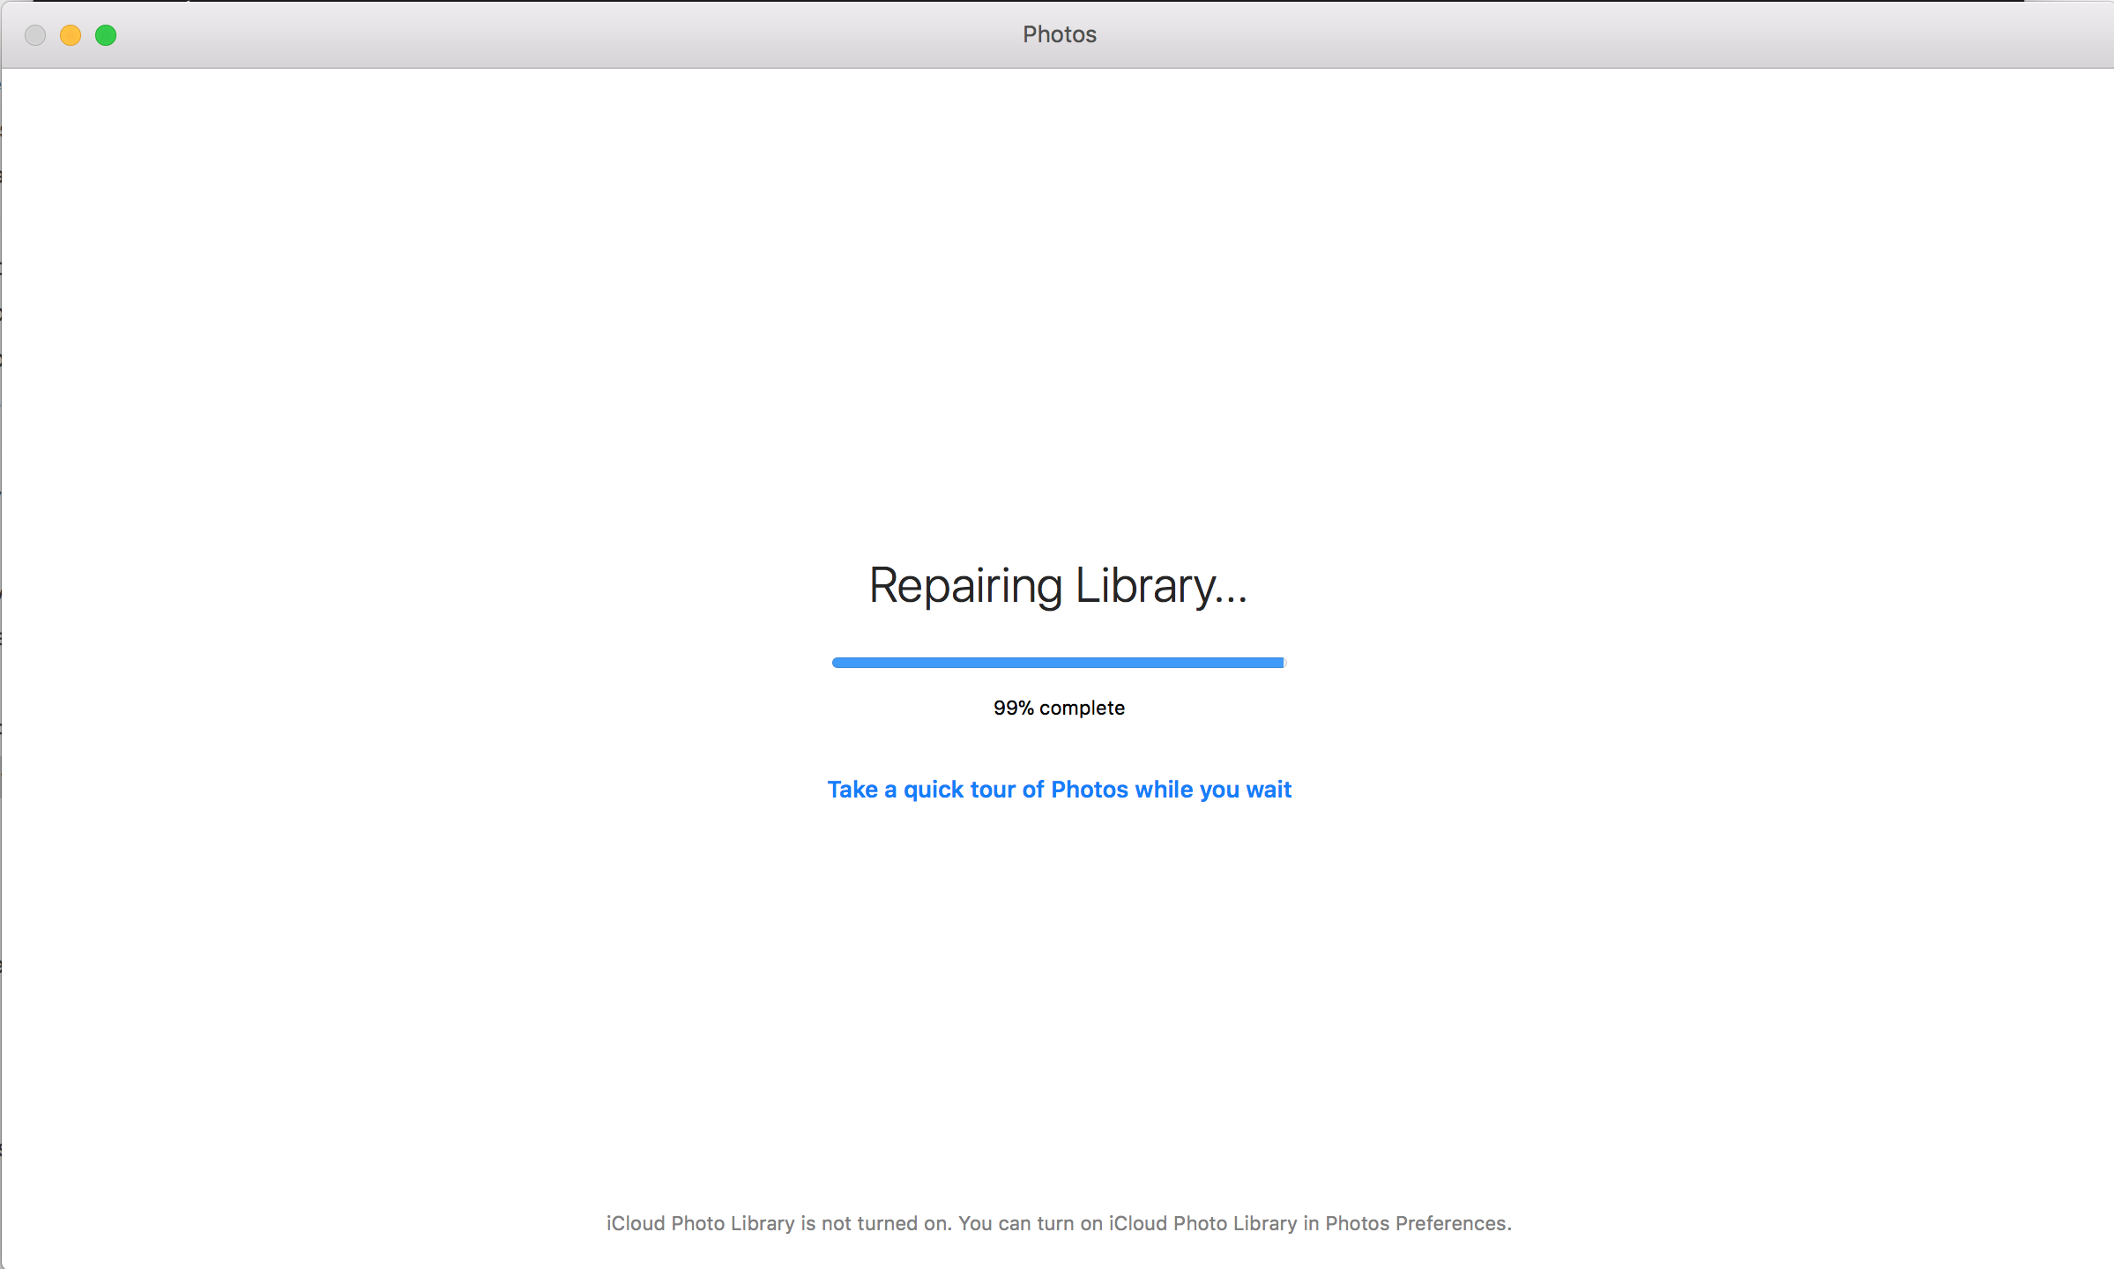Click the Photos window title text

coord(1059,34)
